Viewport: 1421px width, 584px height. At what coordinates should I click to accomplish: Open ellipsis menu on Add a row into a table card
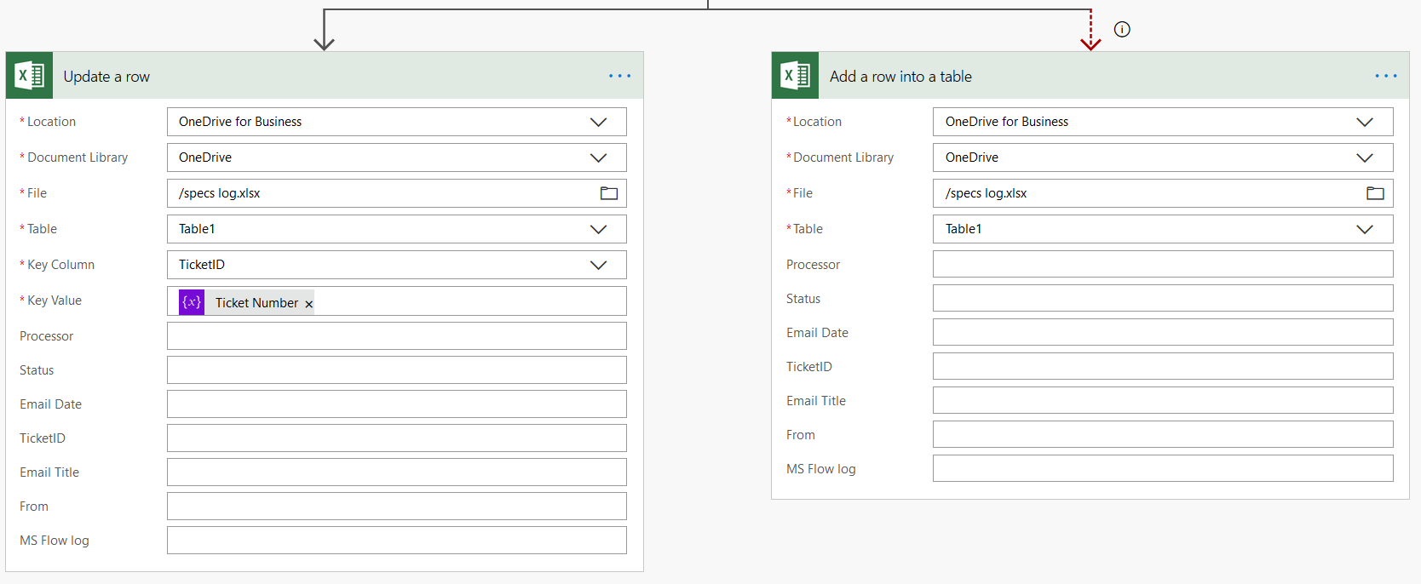point(1386,76)
